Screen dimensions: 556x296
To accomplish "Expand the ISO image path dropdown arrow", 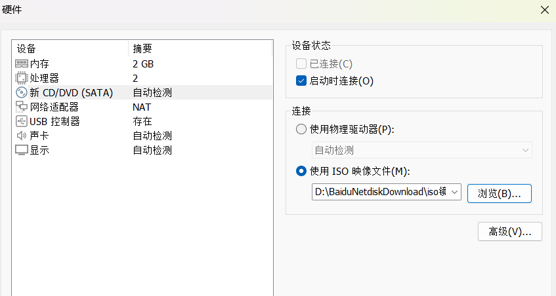I will pos(455,192).
